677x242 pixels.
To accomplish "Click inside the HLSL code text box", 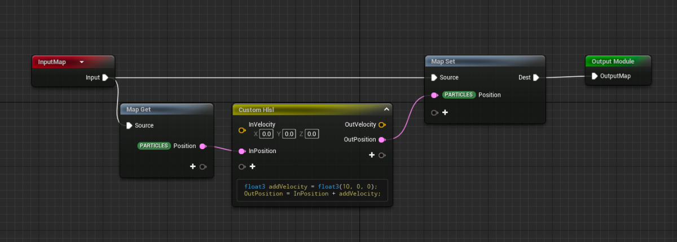I will (312, 190).
